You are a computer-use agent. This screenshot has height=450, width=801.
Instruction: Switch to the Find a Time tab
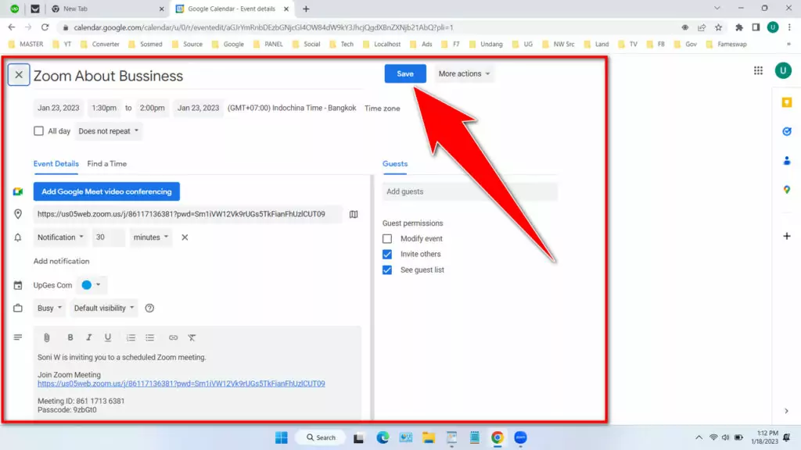[106, 164]
